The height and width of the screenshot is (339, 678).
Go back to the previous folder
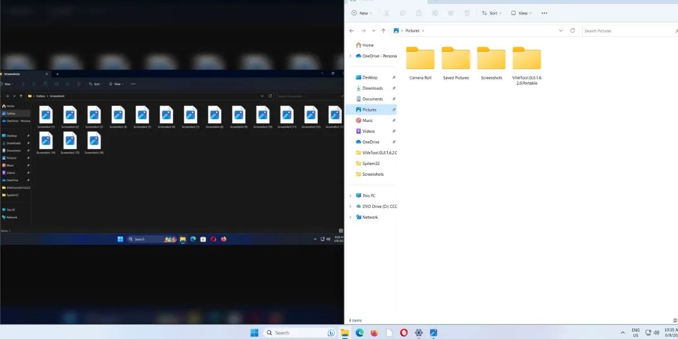coord(351,31)
